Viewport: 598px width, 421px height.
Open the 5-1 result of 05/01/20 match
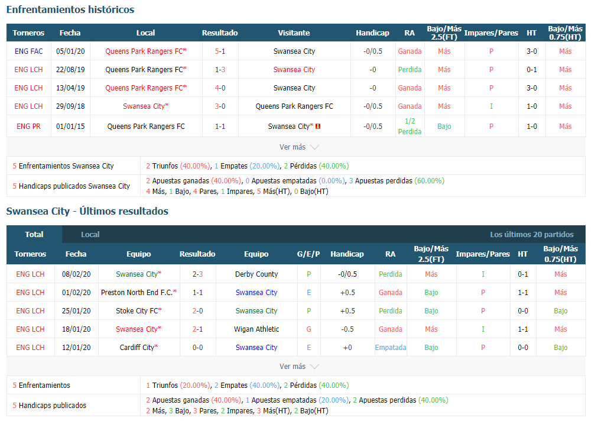[x=220, y=51]
